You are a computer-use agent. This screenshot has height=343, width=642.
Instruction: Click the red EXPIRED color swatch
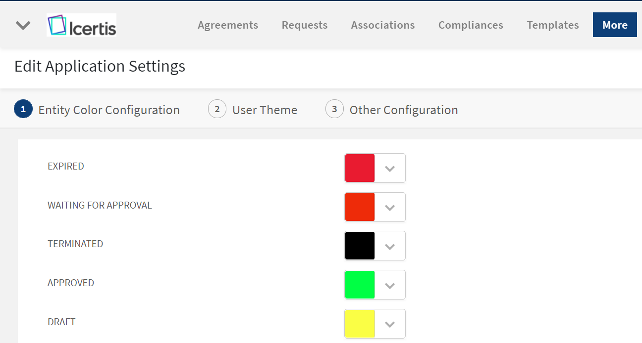tap(360, 169)
